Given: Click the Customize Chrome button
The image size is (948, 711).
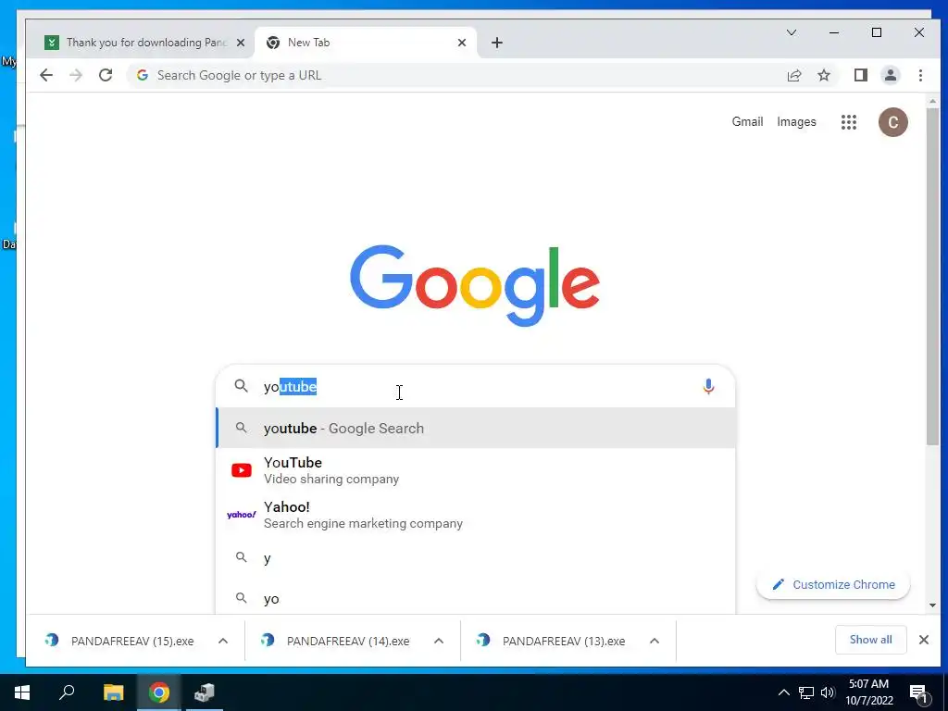Looking at the screenshot, I should [x=833, y=585].
